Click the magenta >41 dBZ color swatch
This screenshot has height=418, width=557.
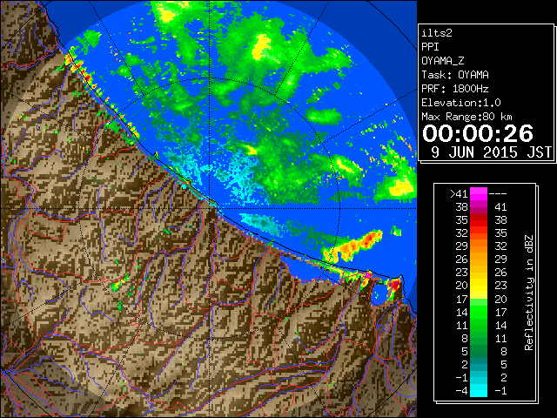click(x=479, y=193)
